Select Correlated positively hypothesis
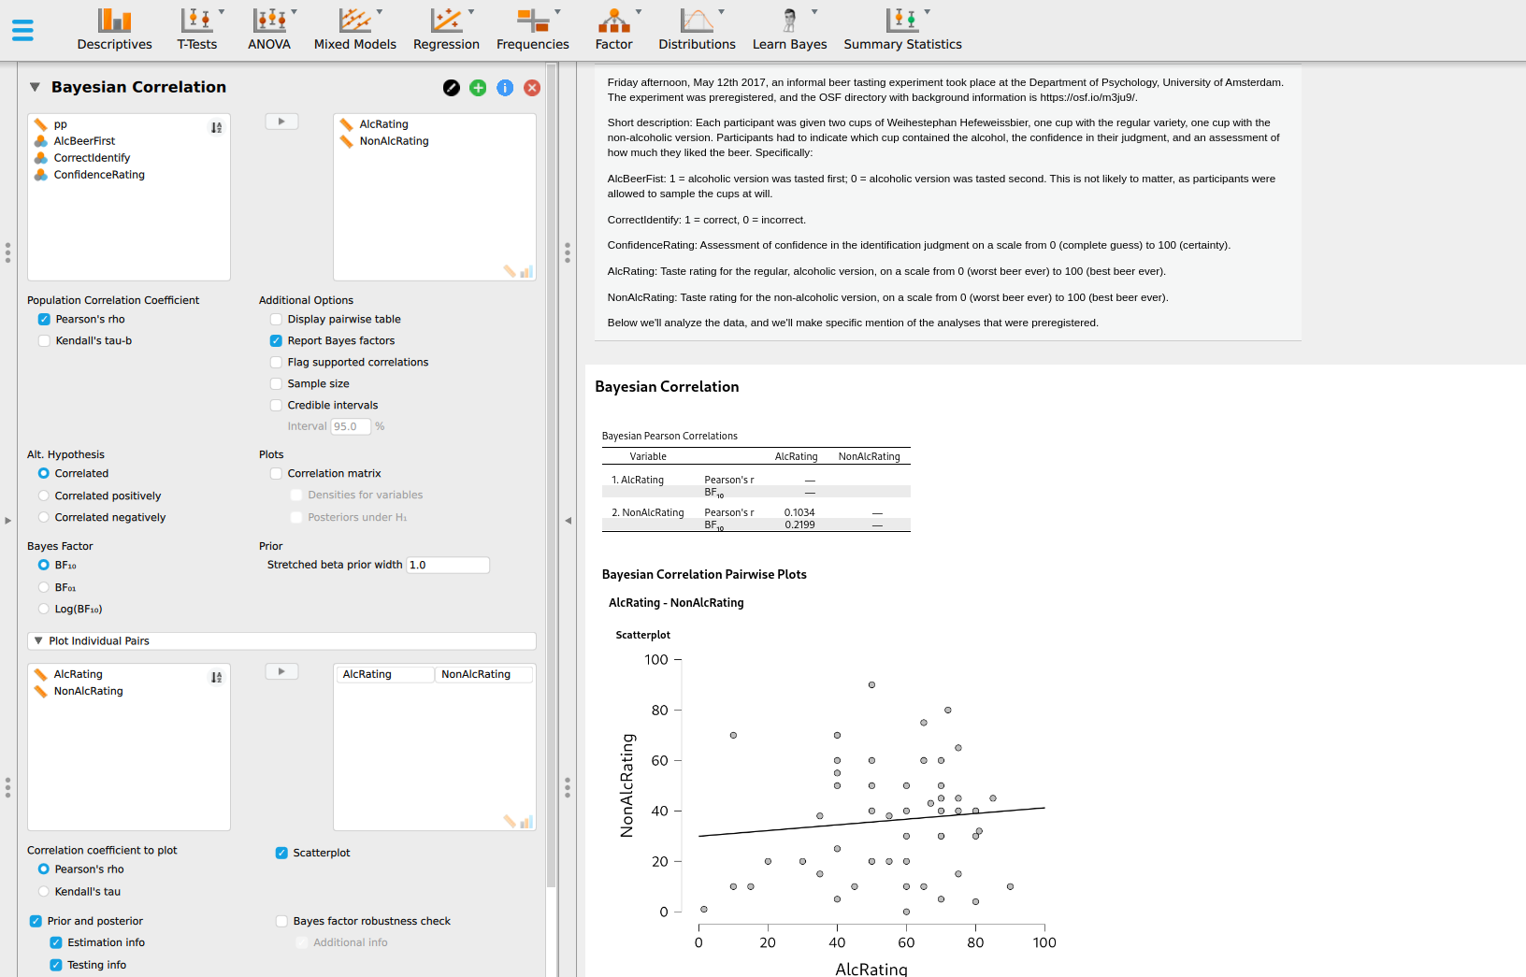Viewport: 1526px width, 977px height. (44, 496)
